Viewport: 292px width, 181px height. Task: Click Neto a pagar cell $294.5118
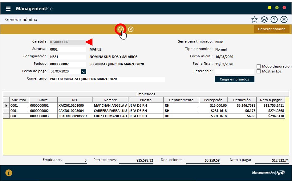pyautogui.click(x=271, y=116)
